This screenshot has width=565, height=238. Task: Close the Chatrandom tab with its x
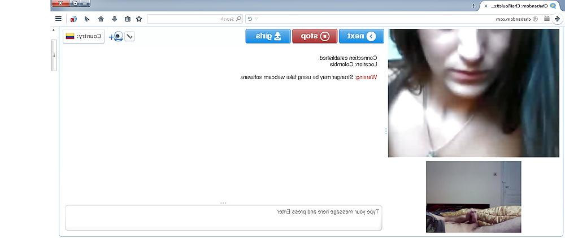click(x=486, y=6)
